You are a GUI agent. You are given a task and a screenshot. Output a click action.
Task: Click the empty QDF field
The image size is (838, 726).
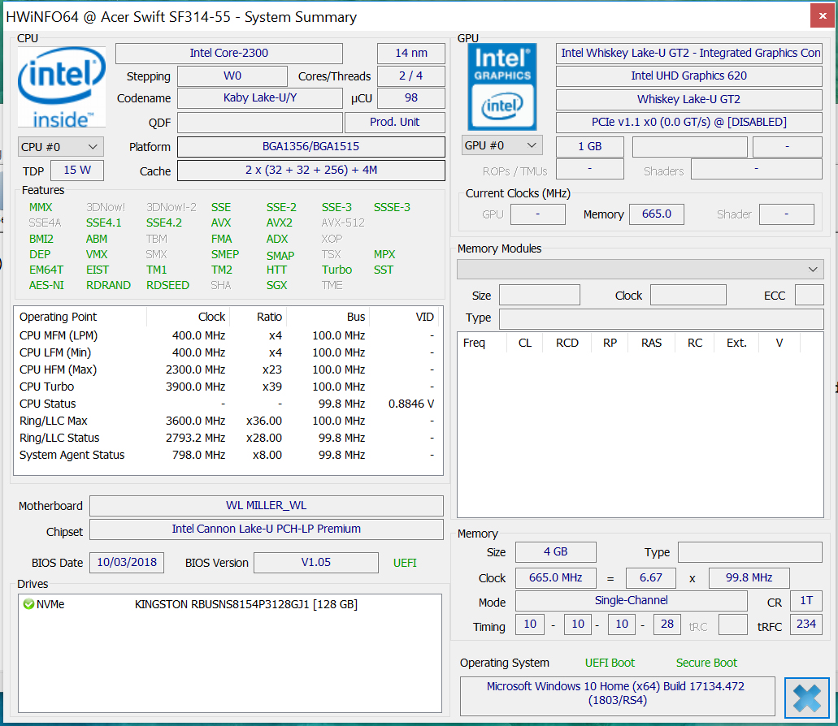(260, 123)
